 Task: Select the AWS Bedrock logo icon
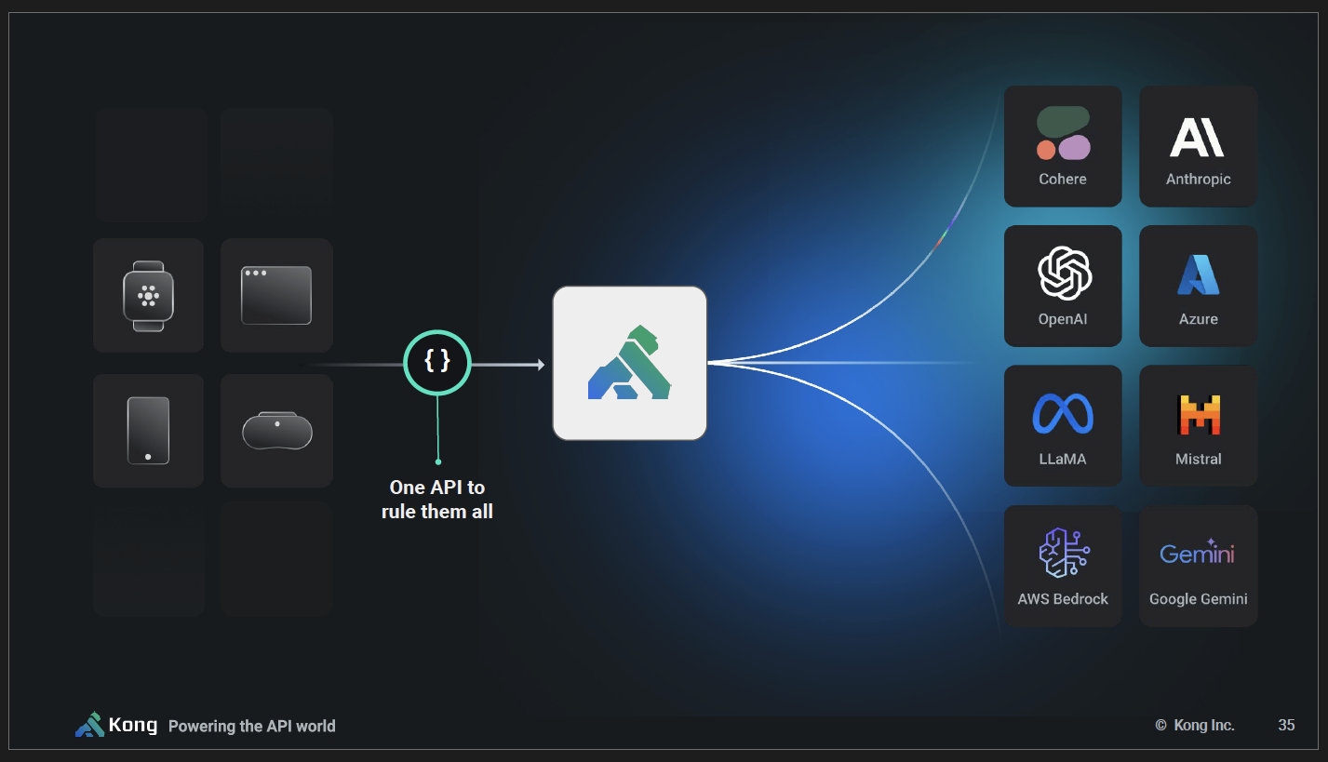click(1065, 553)
